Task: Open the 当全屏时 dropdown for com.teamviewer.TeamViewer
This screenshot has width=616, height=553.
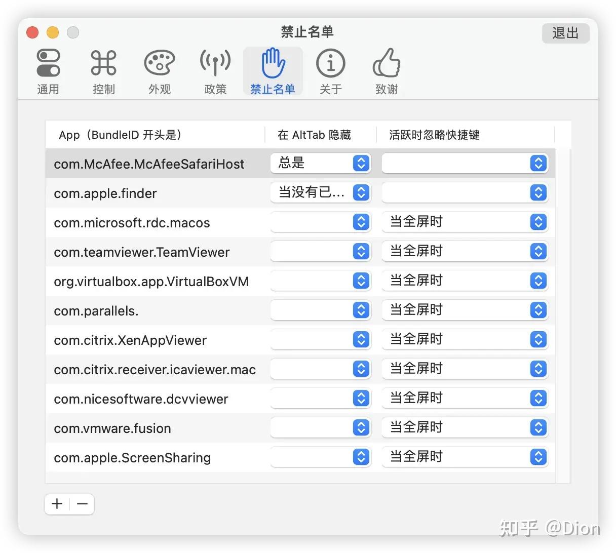Action: tap(464, 251)
